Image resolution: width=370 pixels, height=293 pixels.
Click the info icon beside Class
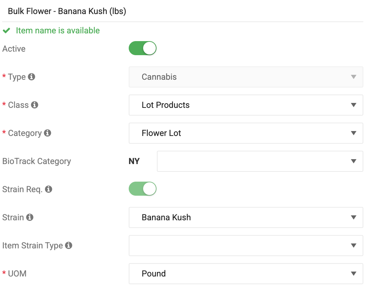[x=34, y=105]
